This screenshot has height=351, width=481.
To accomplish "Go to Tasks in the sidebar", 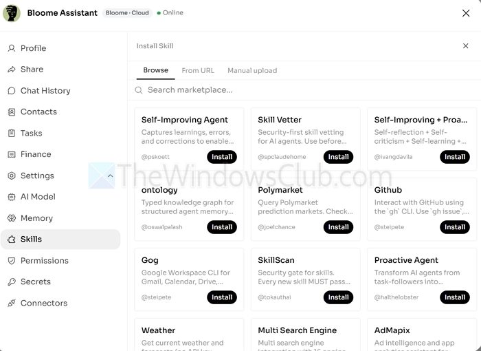I will pyautogui.click(x=60, y=133).
